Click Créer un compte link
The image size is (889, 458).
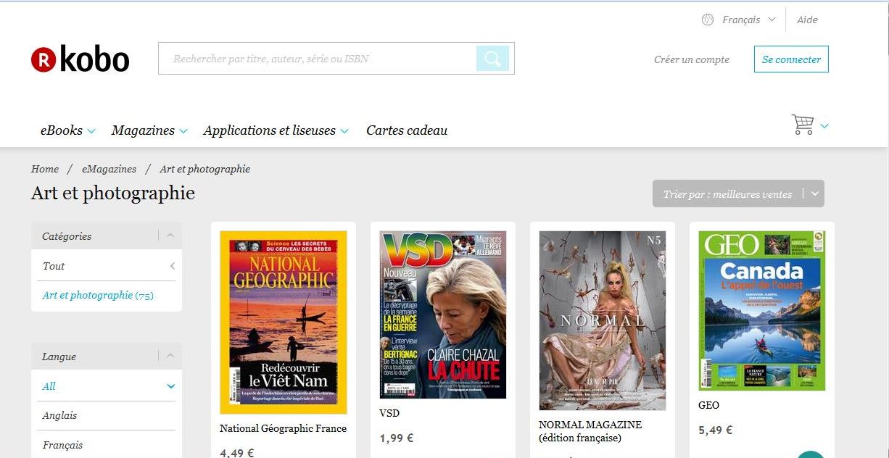[x=692, y=59]
